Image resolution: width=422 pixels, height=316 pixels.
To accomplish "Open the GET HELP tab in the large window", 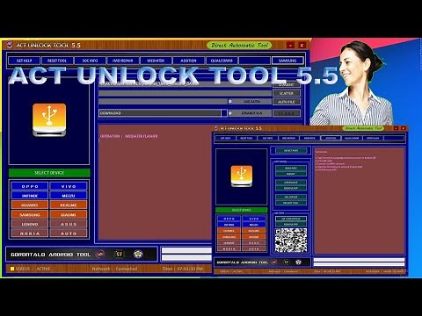I will (24, 61).
